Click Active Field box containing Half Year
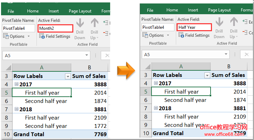The width and height of the screenshot is (254, 140). [x=194, y=27]
